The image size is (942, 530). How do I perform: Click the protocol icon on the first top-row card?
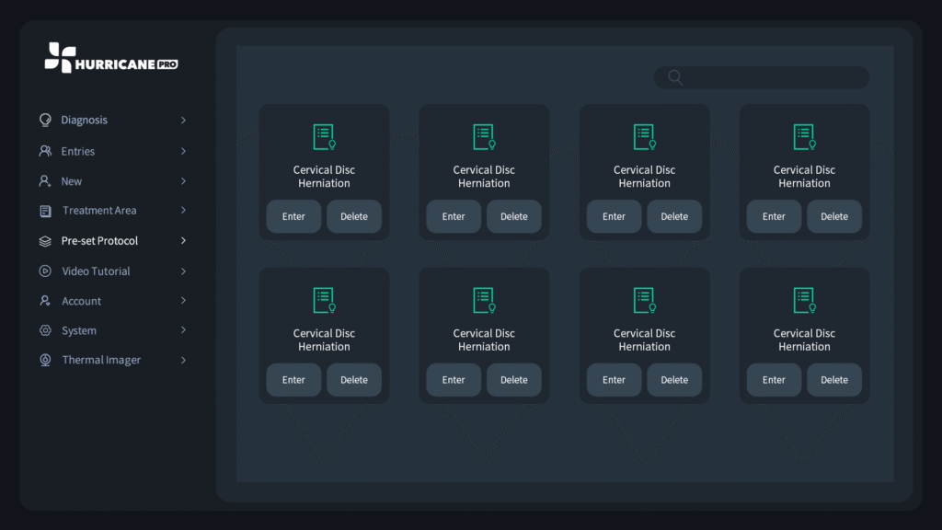(x=324, y=137)
